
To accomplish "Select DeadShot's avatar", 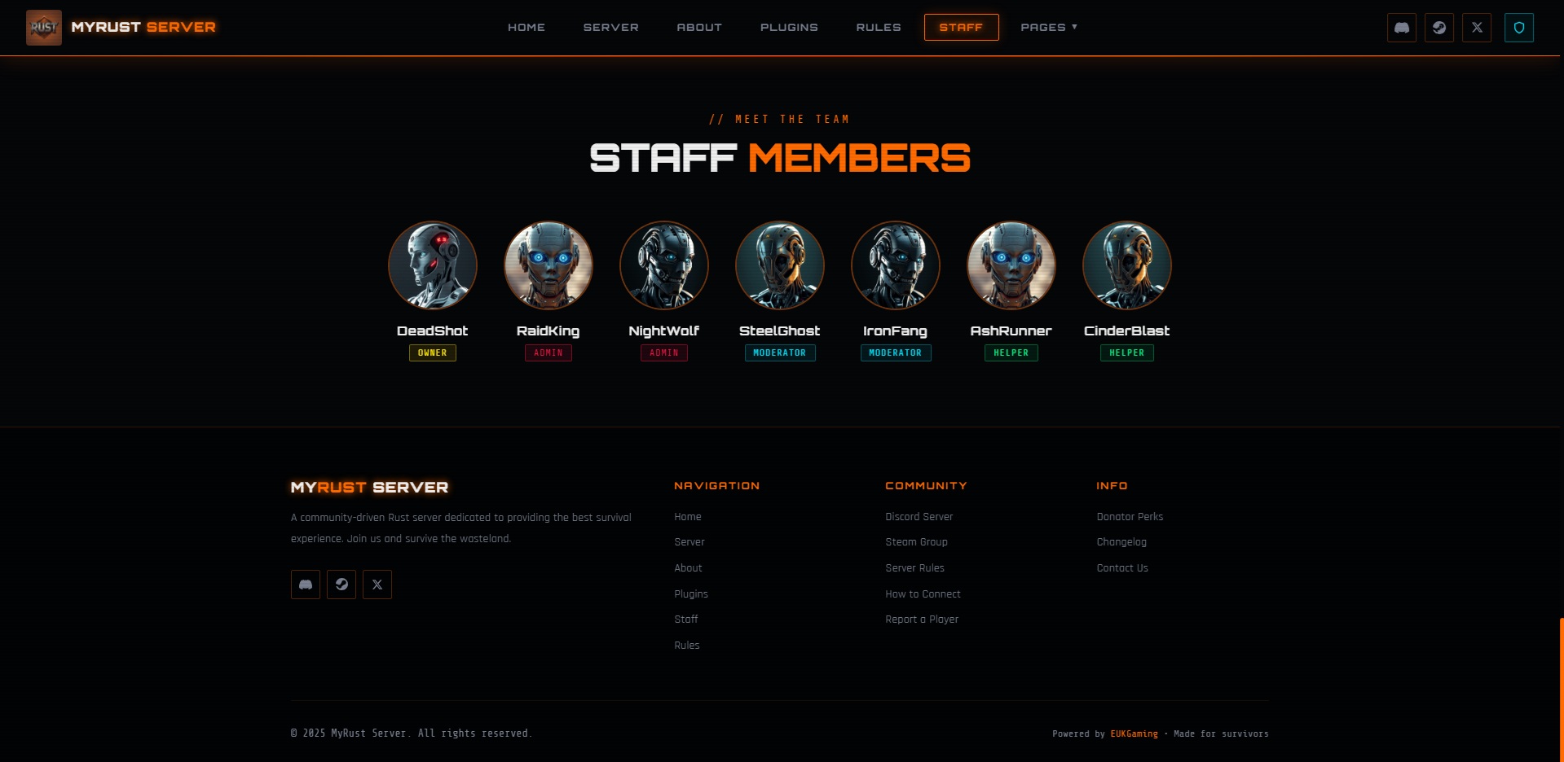I will (x=433, y=265).
